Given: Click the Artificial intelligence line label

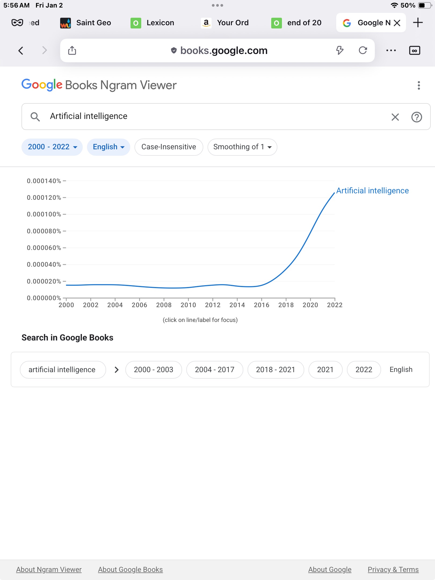Looking at the screenshot, I should (372, 191).
